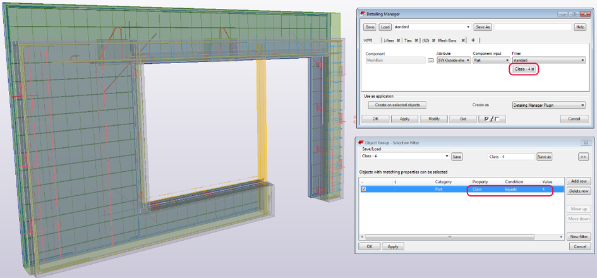Add a new tab with plus icon
This screenshot has width=597, height=278.
pos(473,40)
